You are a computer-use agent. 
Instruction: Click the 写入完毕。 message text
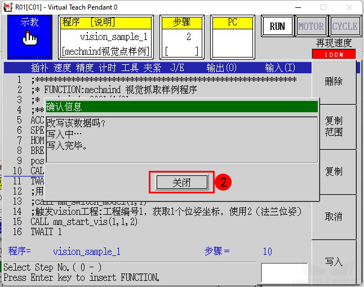tap(67, 145)
